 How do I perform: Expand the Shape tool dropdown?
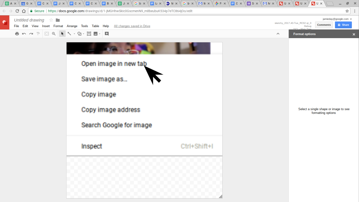tap(84, 34)
